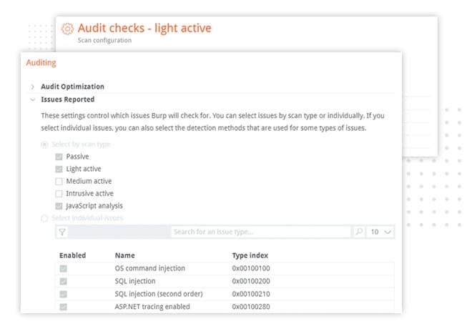Choose Select individual issues radio button

44,219
